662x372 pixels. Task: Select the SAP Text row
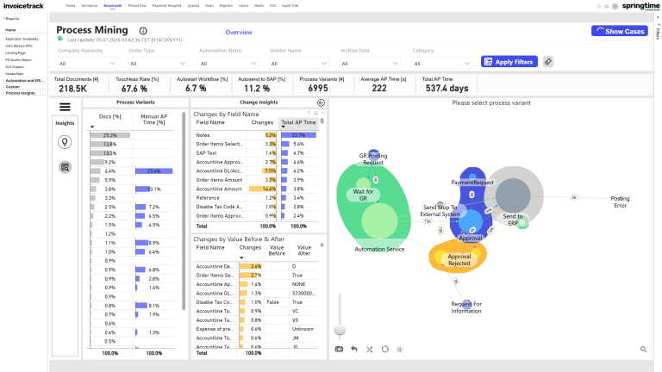[x=256, y=153]
